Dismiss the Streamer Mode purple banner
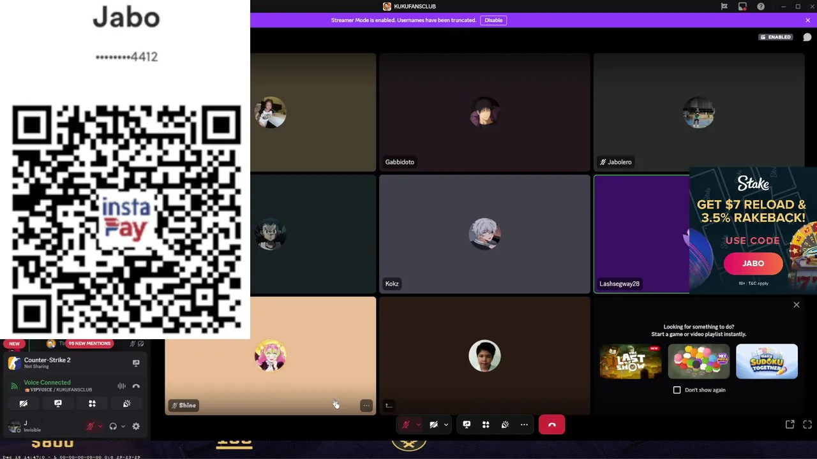817x459 pixels. pos(807,20)
